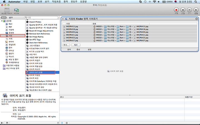Open the 설명 tab of action
200x125 pixels.
89,49
